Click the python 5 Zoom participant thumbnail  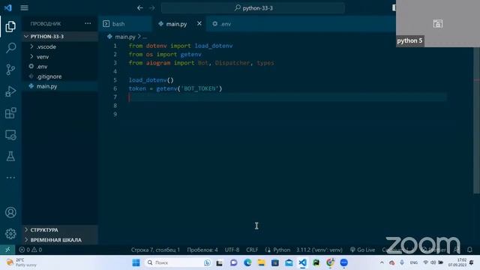coord(438,23)
